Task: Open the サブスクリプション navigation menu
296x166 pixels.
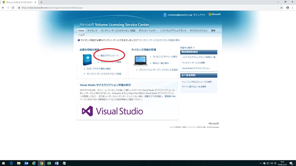Action: (199, 30)
